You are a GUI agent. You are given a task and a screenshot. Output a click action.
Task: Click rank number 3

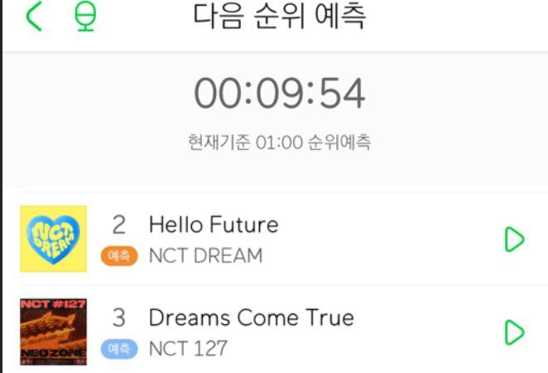pyautogui.click(x=119, y=317)
